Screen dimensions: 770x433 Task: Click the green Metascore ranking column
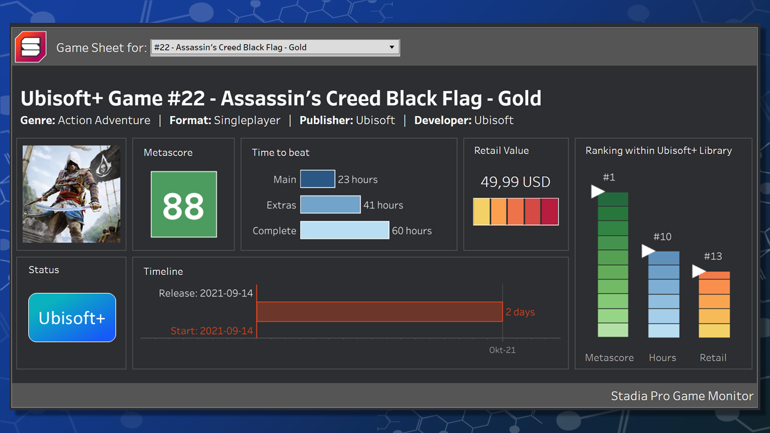(613, 265)
